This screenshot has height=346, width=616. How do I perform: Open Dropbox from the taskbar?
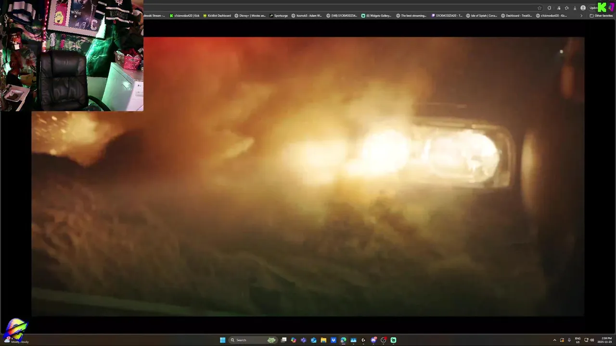point(334,340)
